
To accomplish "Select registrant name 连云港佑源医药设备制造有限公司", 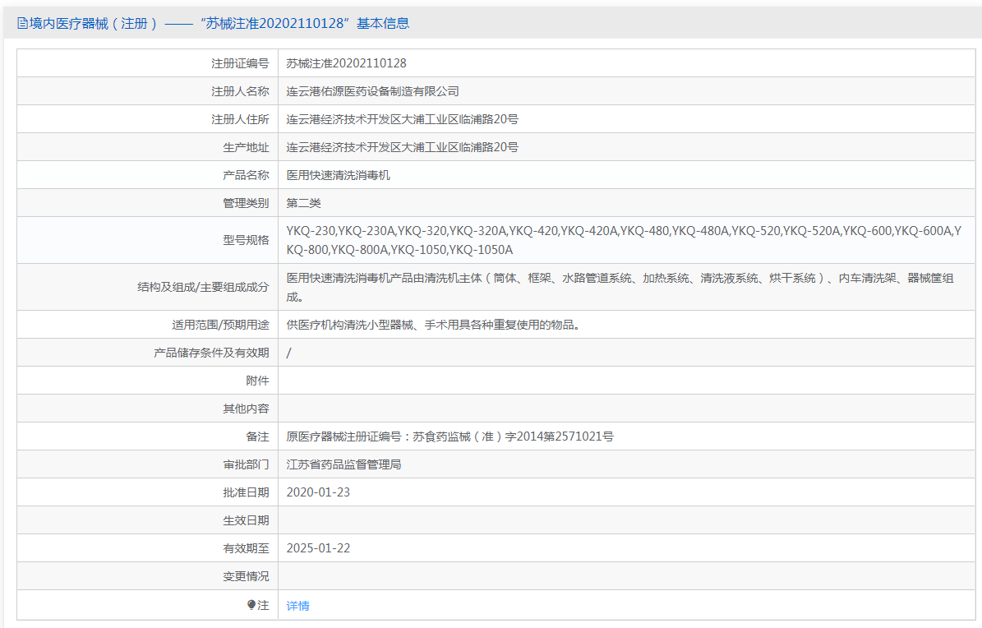I will 372,91.
